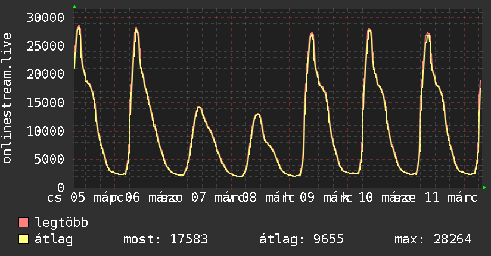Screen dimensions: 491x256
Task: Click the green arrow ending x-axis
Action: pos(484,188)
